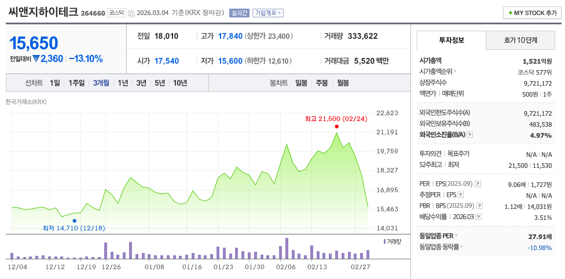Click the down-triangle icon next to 2,360
Screen dimensions: 565x279
(36, 59)
